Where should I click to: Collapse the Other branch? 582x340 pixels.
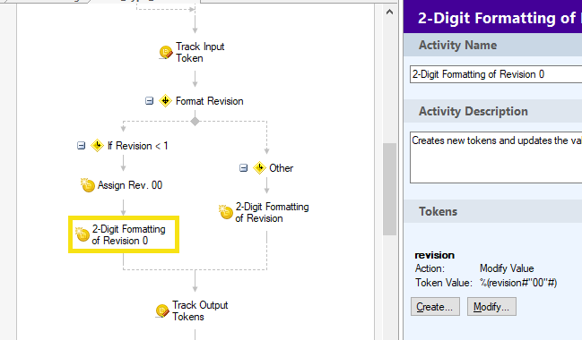point(244,168)
